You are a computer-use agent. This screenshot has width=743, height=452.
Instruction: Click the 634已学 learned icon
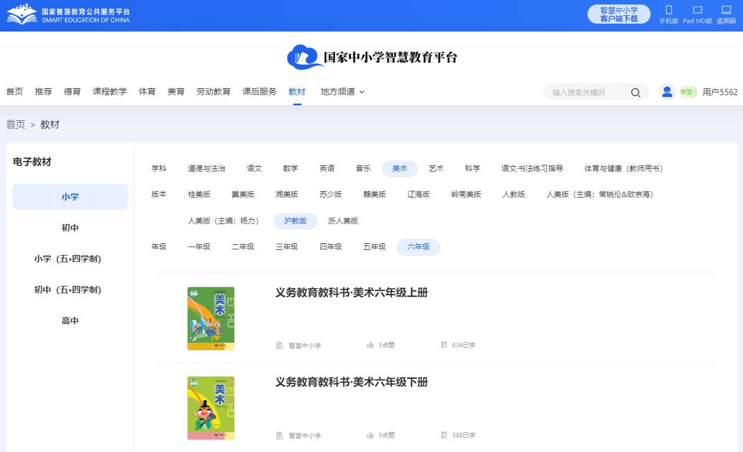(x=444, y=345)
